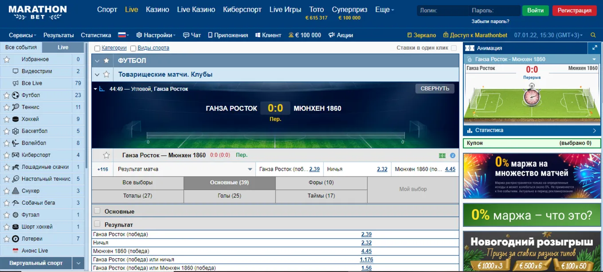Expand the Виртуальный спорт arrow
The height and width of the screenshot is (272, 603).
[x=78, y=263]
